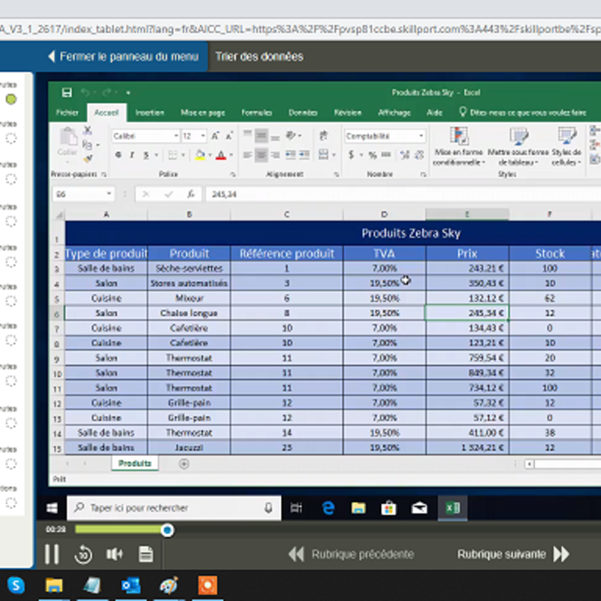Click the green Excel icon in inner taskbar
The width and height of the screenshot is (601, 601).
pyautogui.click(x=452, y=508)
